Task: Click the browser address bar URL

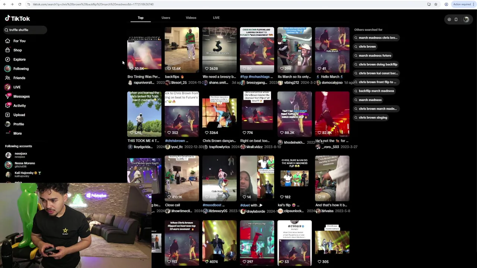Action: (x=93, y=4)
